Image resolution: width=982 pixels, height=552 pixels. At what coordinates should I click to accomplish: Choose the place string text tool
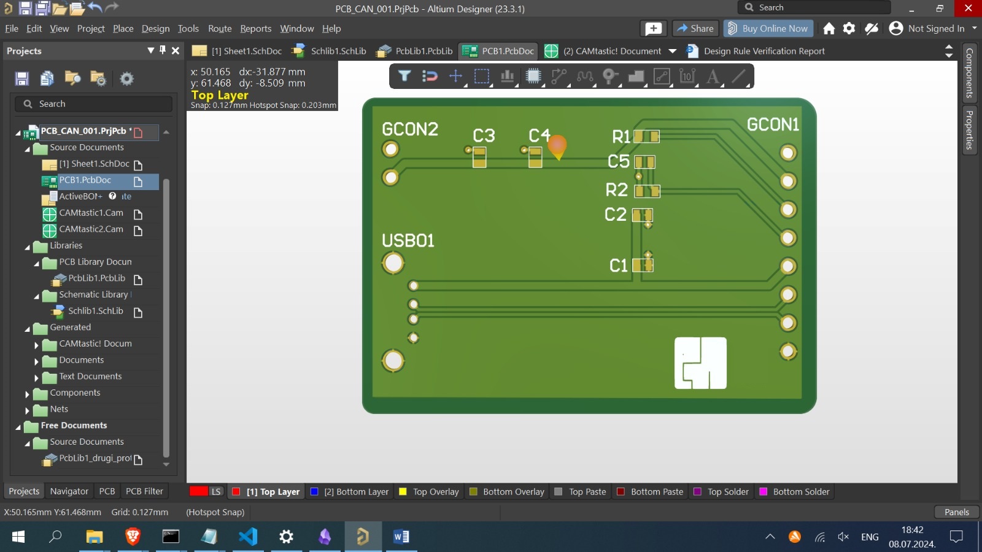(713, 76)
